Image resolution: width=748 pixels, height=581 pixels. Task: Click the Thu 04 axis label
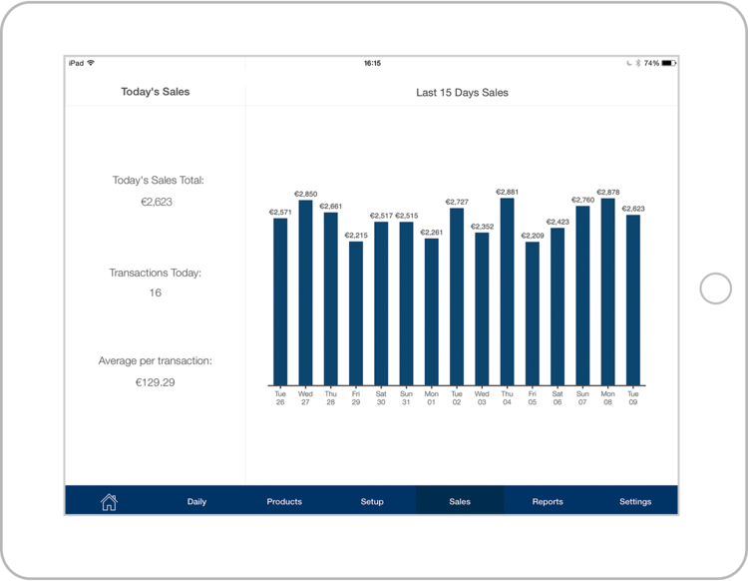pos(507,398)
